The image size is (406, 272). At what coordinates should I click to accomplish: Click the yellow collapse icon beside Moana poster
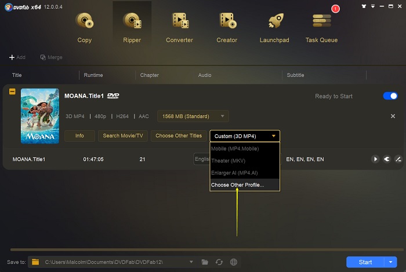(x=12, y=91)
